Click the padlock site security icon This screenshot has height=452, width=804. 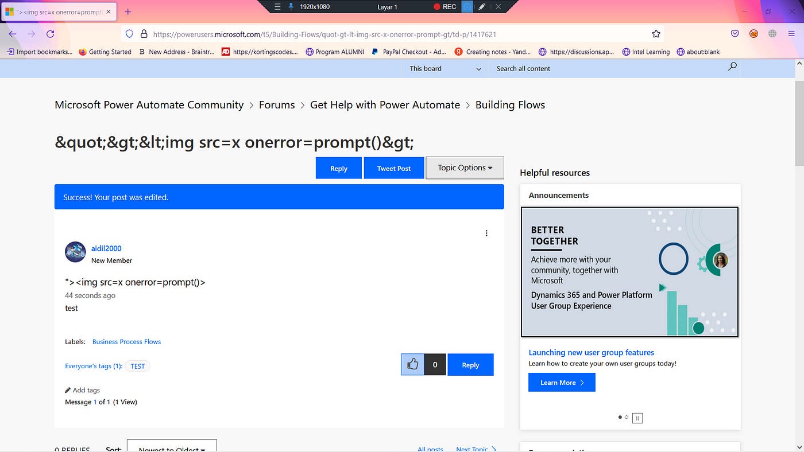tap(144, 34)
